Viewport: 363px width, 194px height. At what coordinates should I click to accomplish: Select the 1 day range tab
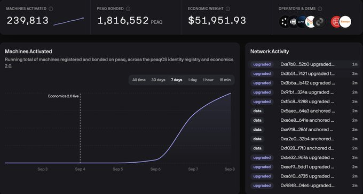tap(192, 80)
